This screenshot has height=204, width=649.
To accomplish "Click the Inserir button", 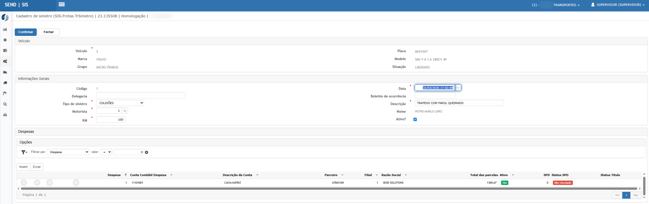I will (24, 167).
